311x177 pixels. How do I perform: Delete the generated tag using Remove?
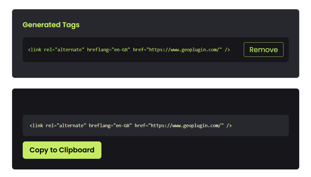click(263, 49)
